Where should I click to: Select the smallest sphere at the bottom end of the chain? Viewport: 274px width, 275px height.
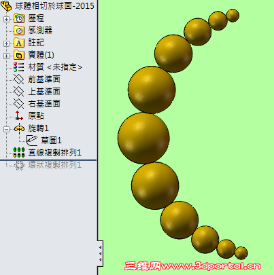(x=241, y=253)
